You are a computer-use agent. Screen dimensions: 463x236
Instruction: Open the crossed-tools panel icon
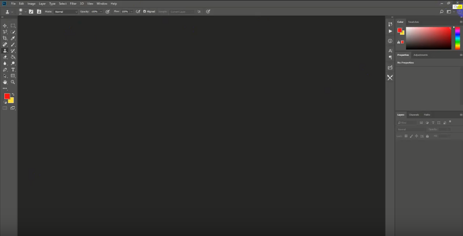390,78
